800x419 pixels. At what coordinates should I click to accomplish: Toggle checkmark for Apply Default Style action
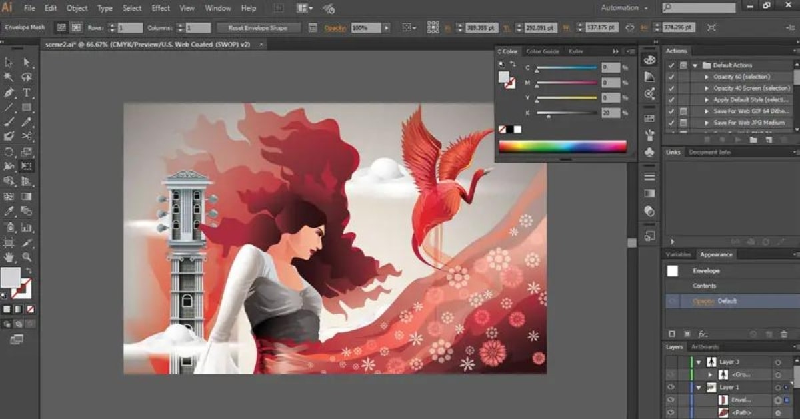click(x=671, y=99)
